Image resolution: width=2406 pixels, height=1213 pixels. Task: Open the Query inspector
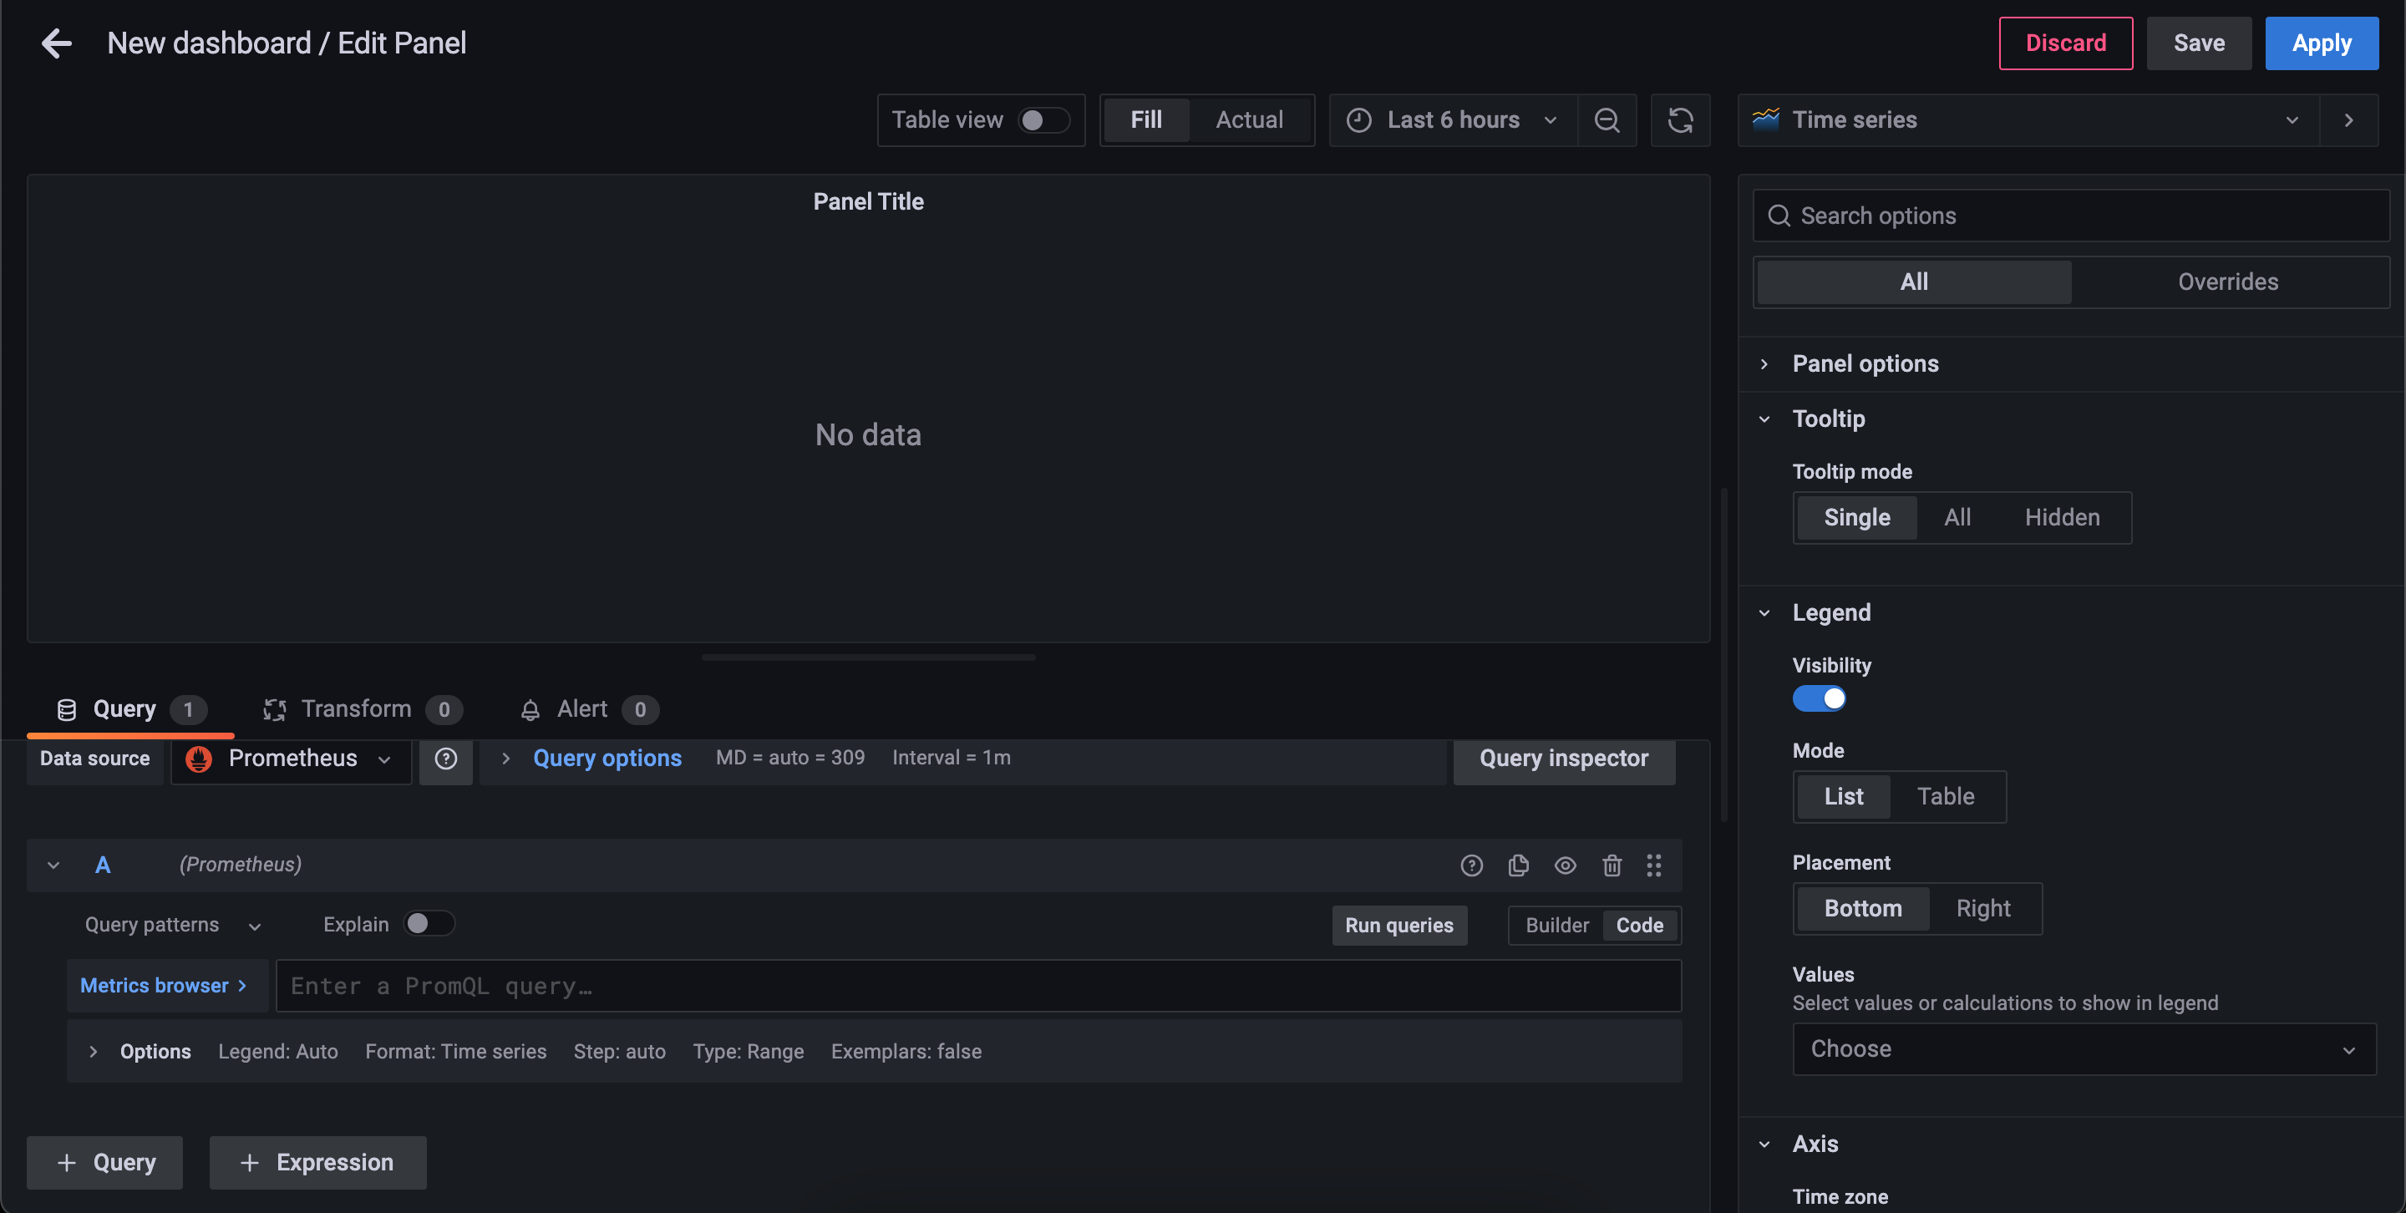coord(1564,759)
